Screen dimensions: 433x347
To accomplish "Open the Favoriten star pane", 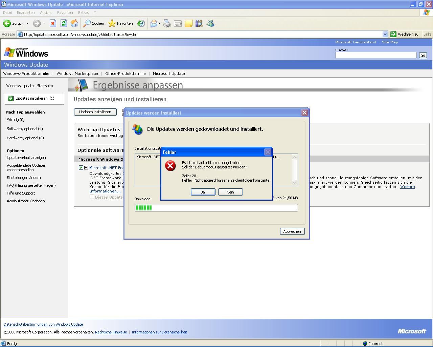I will [x=120, y=23].
